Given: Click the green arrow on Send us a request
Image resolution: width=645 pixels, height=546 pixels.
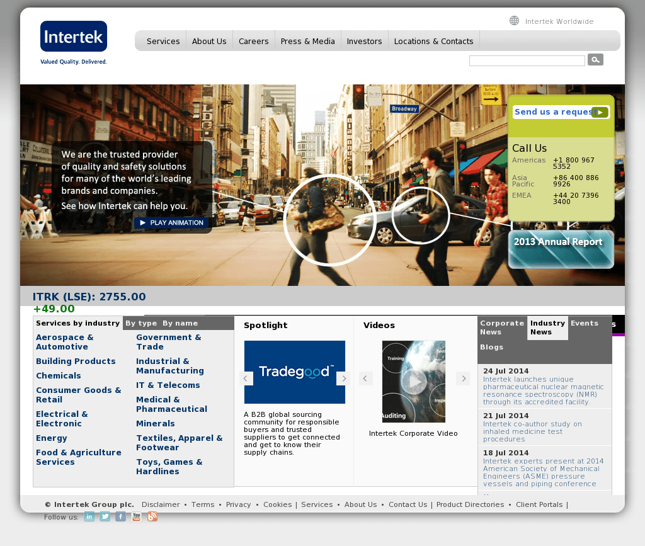Looking at the screenshot, I should [x=600, y=112].
